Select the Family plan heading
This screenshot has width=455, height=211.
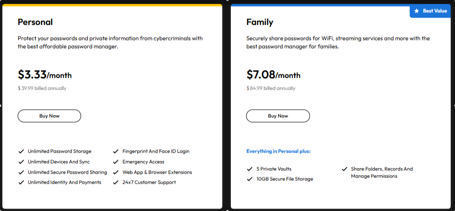coord(260,22)
